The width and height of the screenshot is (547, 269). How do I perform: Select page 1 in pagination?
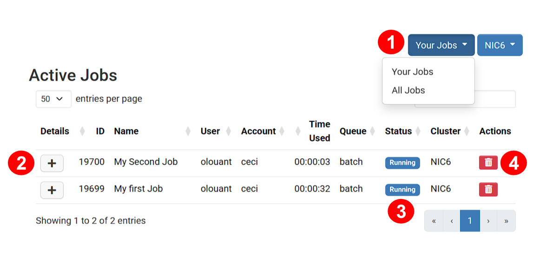click(470, 221)
